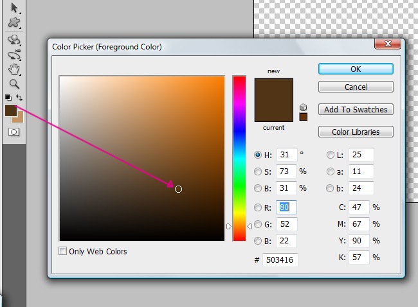Choose the 3D Object Rotate tool

pyautogui.click(x=14, y=40)
